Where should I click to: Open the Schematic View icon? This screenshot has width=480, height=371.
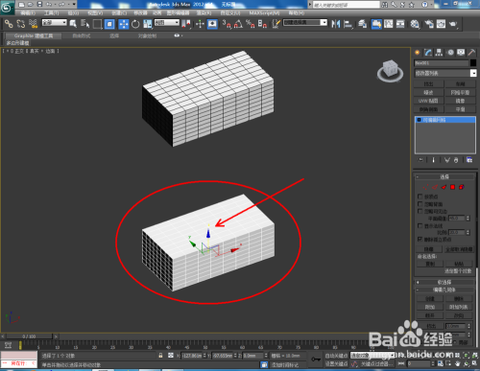coord(400,24)
